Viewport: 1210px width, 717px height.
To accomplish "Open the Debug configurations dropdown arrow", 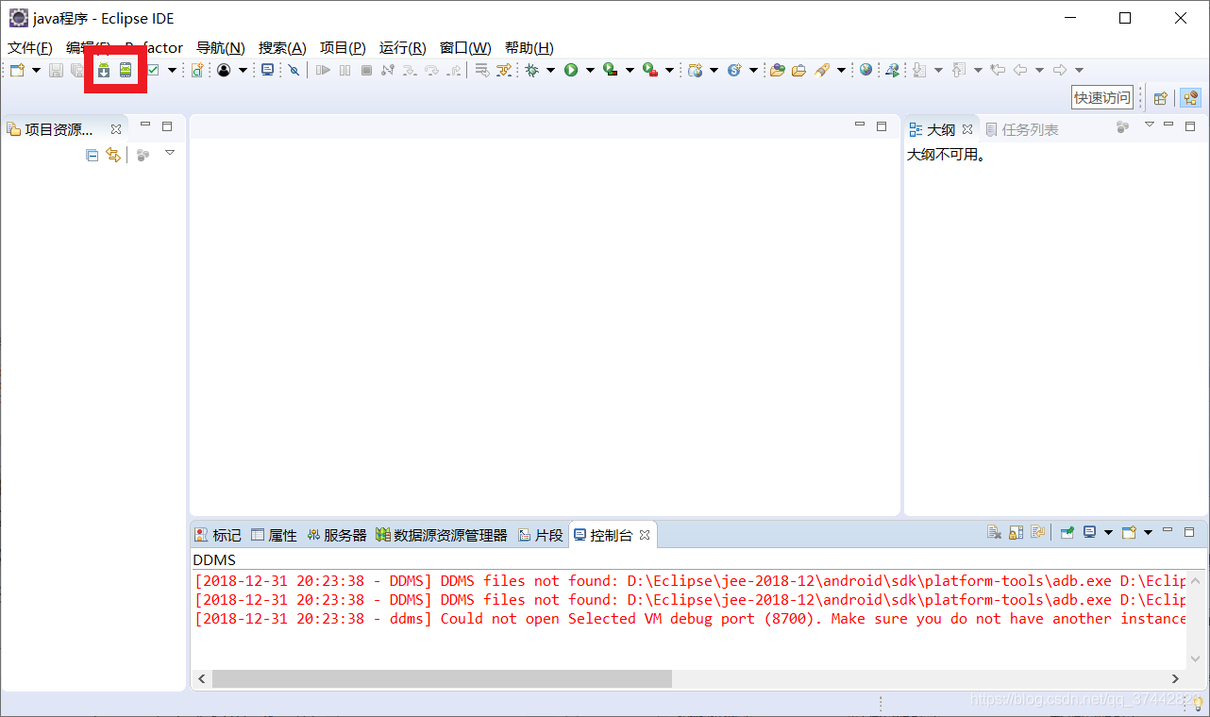I will tap(550, 71).
